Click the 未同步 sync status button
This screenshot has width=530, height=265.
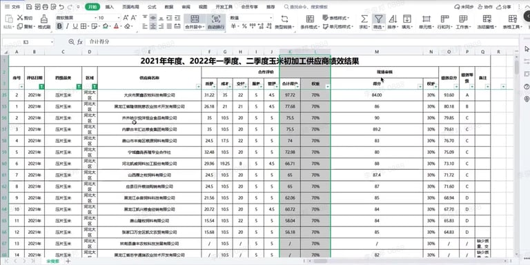(464, 7)
